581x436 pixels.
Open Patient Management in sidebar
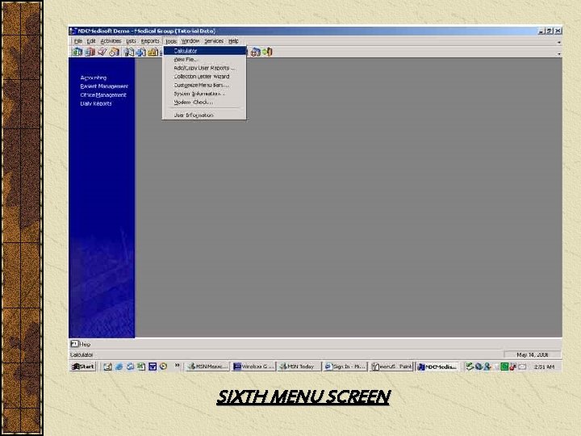[104, 86]
